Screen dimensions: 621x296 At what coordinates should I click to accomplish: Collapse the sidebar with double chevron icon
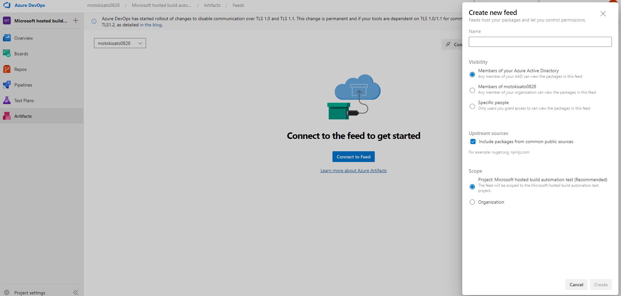coord(76,292)
